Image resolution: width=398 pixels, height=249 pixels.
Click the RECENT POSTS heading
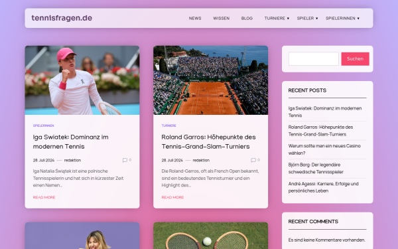(x=307, y=90)
